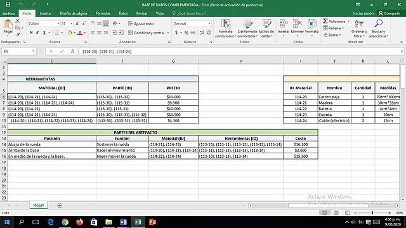Switch to Diseño de página tab
The image size is (406, 228).
pos(74,13)
